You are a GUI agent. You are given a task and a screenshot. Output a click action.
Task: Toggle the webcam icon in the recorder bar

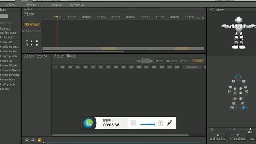160,123
